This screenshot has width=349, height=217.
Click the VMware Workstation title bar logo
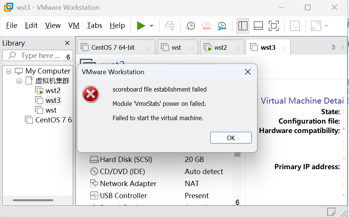(9, 7)
